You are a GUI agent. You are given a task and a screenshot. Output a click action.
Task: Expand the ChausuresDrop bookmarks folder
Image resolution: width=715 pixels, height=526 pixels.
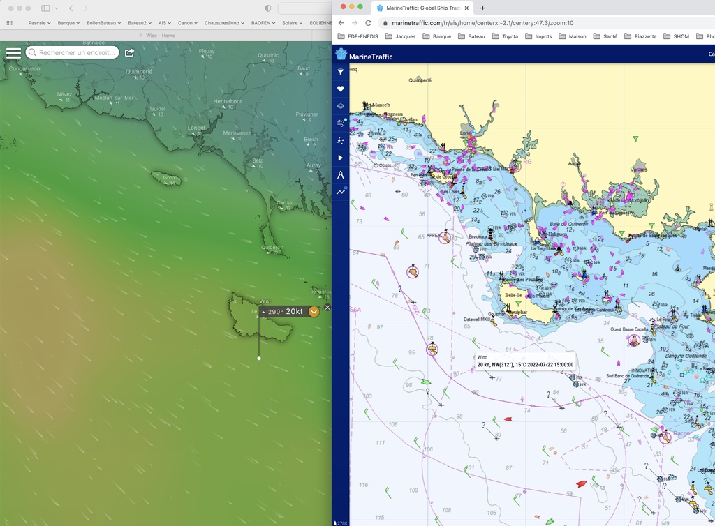(224, 23)
